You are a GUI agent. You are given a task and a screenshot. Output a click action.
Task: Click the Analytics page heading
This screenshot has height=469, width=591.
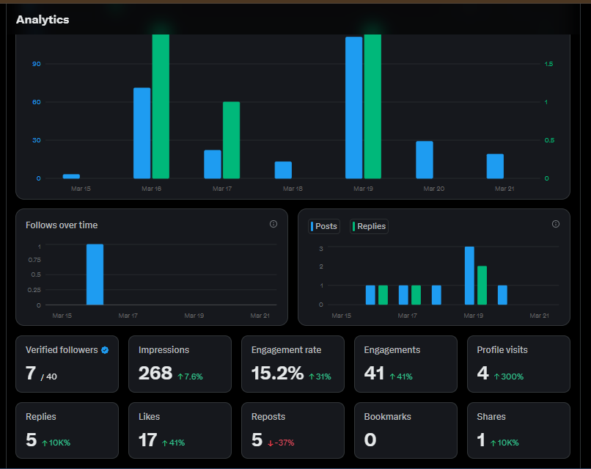(x=43, y=20)
